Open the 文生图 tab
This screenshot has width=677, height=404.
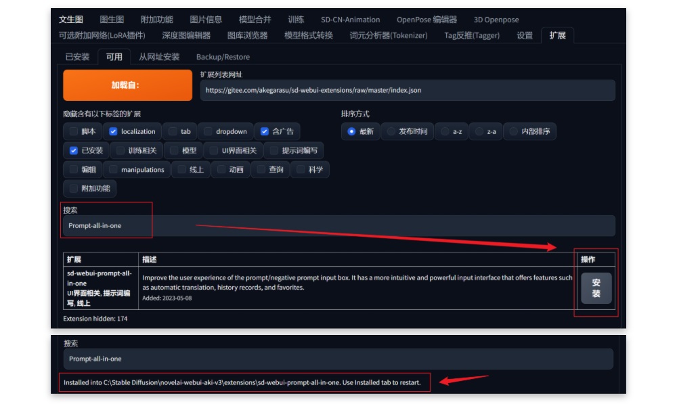71,20
